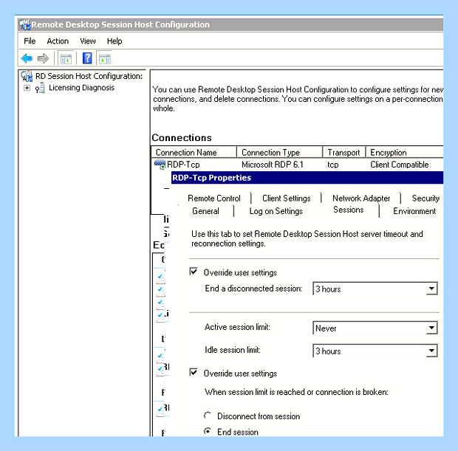
Task: Open the Help menu
Action: coord(115,41)
